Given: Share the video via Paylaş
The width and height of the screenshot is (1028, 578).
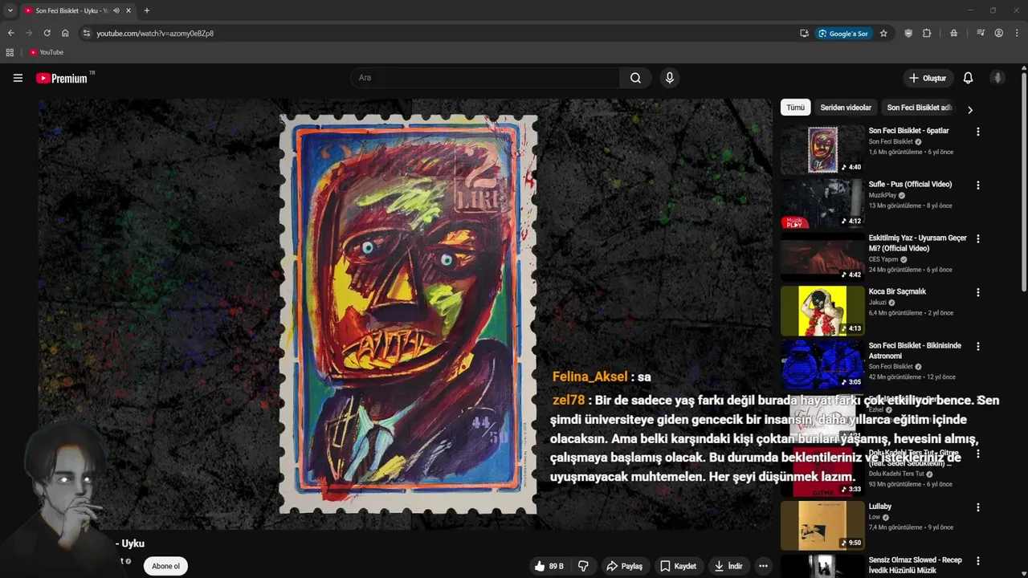Looking at the screenshot, I should pyautogui.click(x=624, y=566).
